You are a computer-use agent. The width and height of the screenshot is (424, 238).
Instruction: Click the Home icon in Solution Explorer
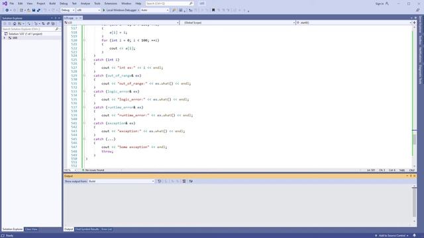(15, 24)
